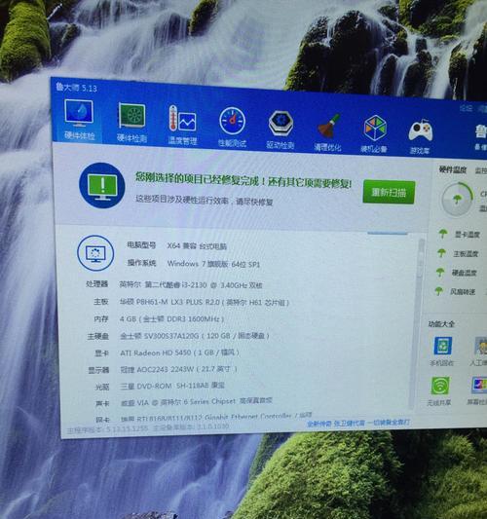This screenshot has width=487, height=519.
Task: Click the green 重新扫描 rescan button
Action: click(389, 192)
